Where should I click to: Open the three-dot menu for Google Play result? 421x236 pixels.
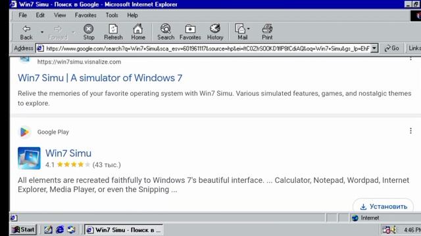410,131
